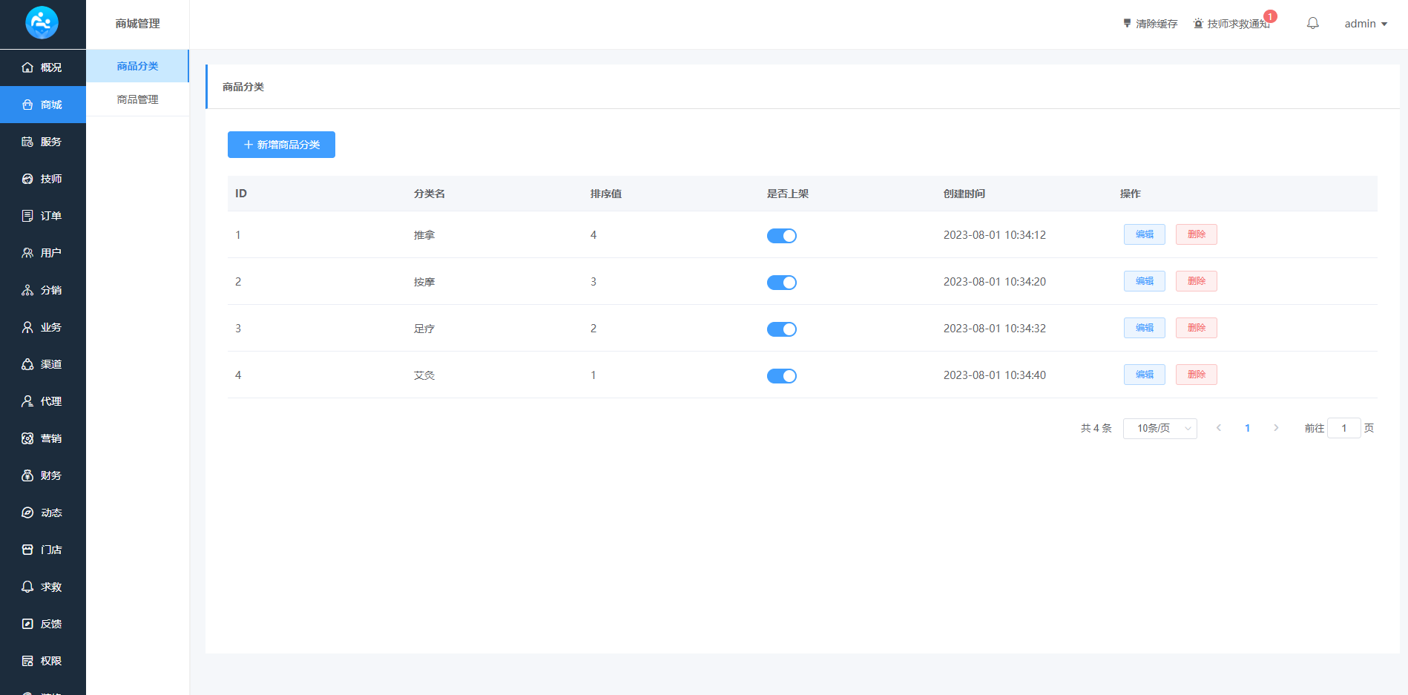Viewport: 1408px width, 695px height.
Task: Click the notification bell icon
Action: pos(1312,24)
